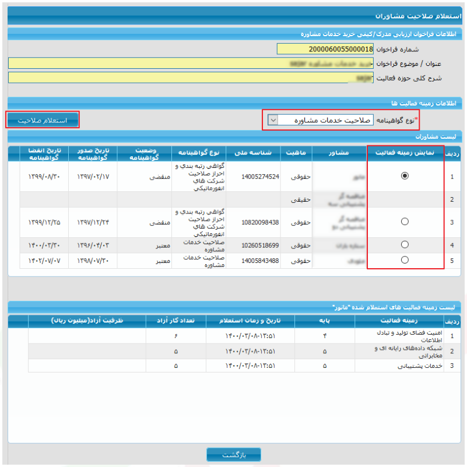Click the نمایش زمینه فعالیت column header
Screen dimensions: 467x467
pyautogui.click(x=405, y=153)
